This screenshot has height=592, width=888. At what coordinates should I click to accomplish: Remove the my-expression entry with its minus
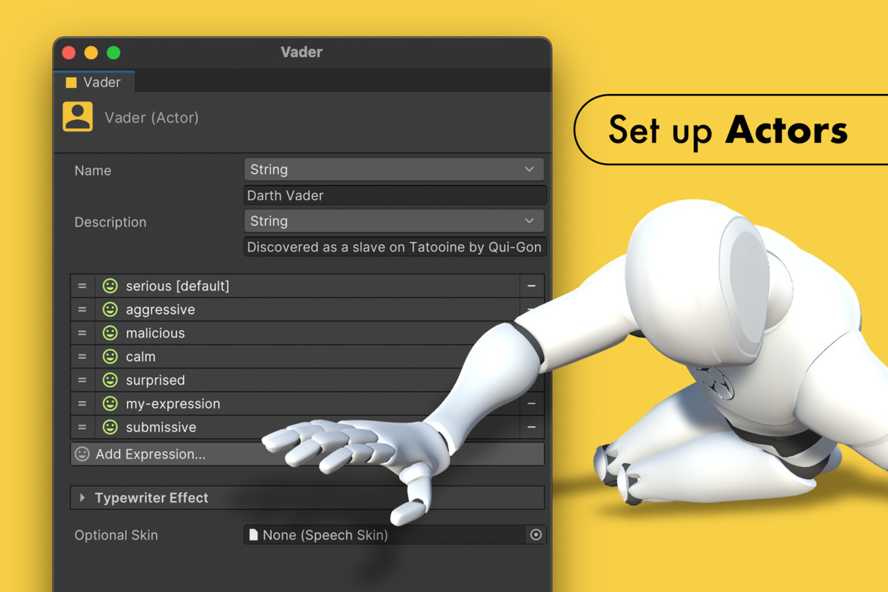click(531, 404)
